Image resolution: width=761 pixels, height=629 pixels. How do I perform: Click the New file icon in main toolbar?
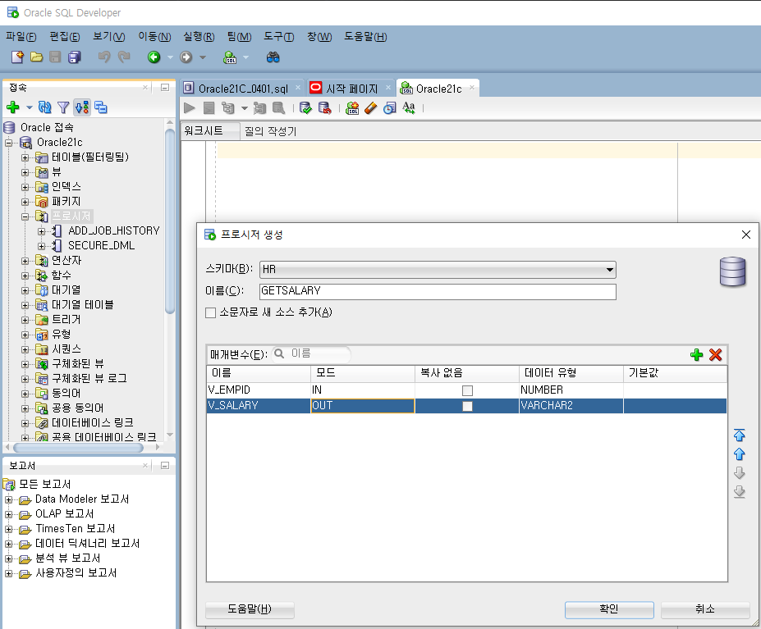[x=17, y=57]
